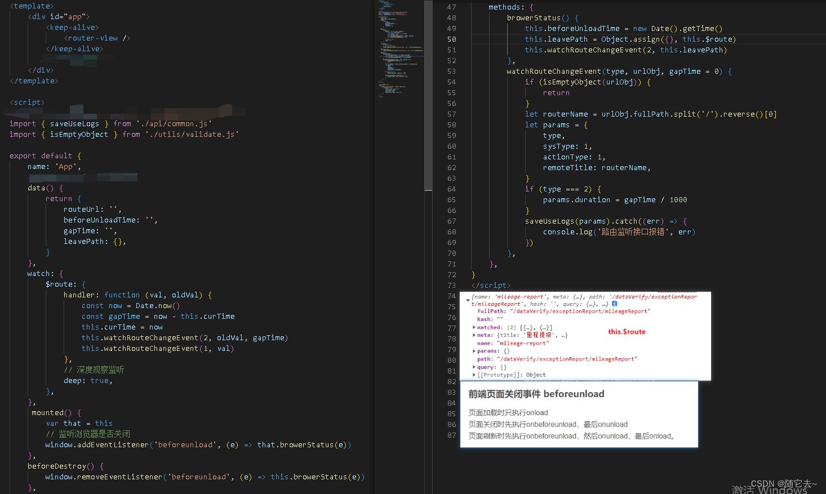Click the 'fullPath' value in console

click(x=580, y=311)
